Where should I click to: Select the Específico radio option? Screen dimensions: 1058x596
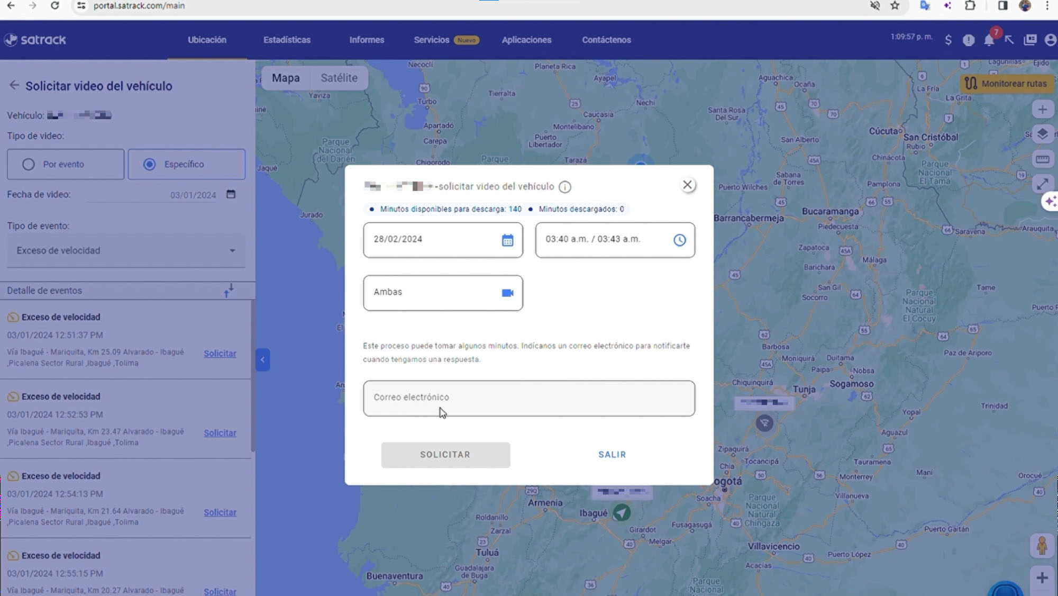click(186, 164)
